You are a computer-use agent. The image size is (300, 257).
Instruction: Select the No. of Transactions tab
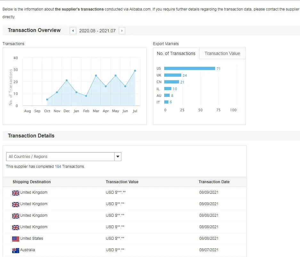(x=176, y=54)
